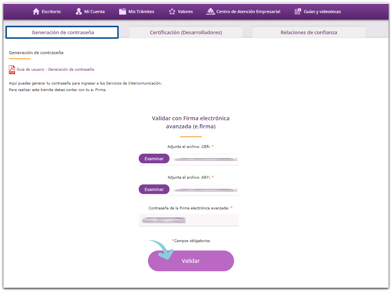Switch to Relaciones de confianza tab
This screenshot has height=292, width=392.
point(309,32)
